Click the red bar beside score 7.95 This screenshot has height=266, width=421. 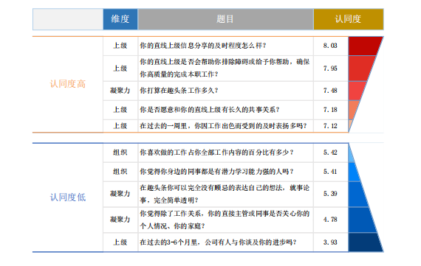[361, 69]
